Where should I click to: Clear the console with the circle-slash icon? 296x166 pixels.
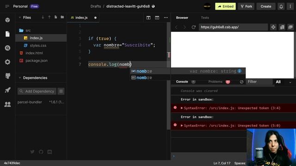[x=241, y=82]
